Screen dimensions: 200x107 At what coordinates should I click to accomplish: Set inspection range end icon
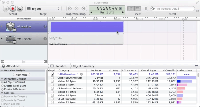83,8
